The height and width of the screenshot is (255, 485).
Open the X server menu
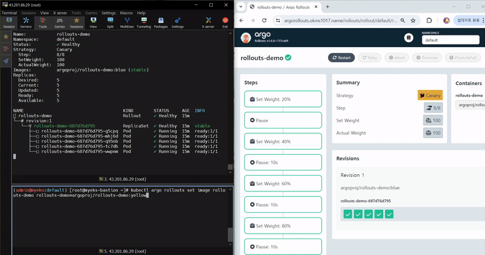(x=60, y=13)
